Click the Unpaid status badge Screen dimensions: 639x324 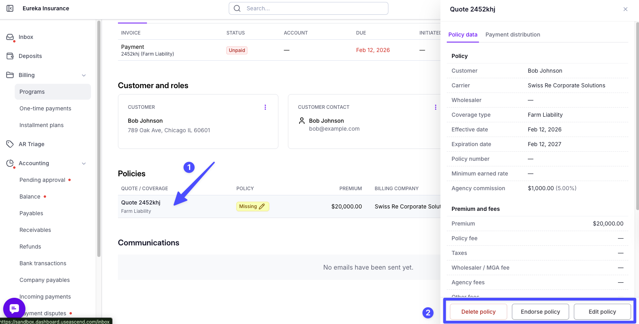point(237,50)
